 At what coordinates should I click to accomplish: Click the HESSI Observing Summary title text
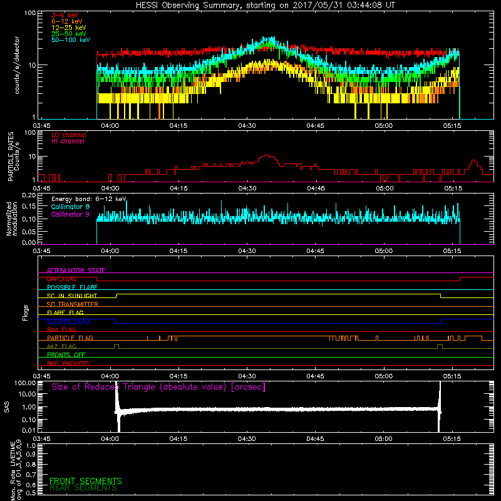pyautogui.click(x=265, y=5)
